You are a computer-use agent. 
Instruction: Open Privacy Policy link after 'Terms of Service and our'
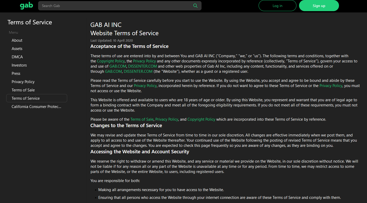point(145,86)
